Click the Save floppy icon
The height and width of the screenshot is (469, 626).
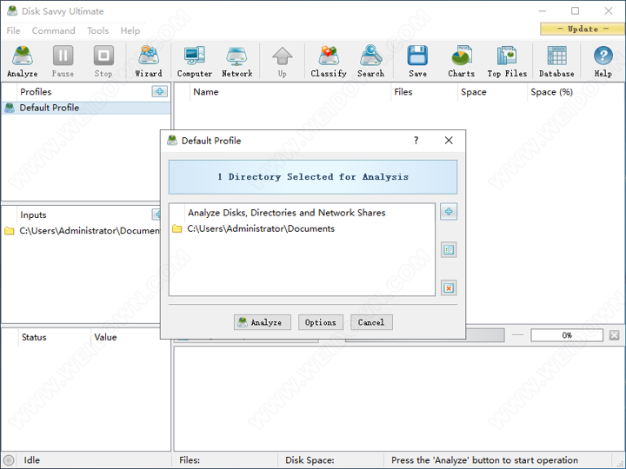coord(417,61)
